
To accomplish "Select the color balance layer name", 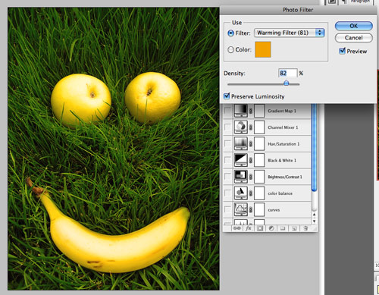I will [280, 193].
